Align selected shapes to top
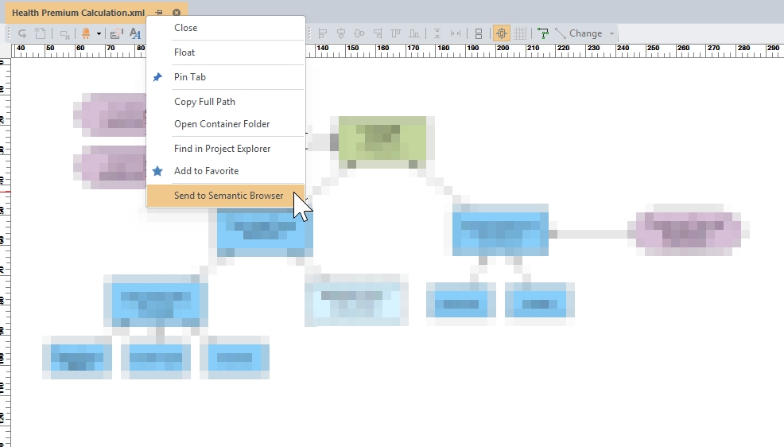Image resolution: width=784 pixels, height=447 pixels. tap(396, 33)
